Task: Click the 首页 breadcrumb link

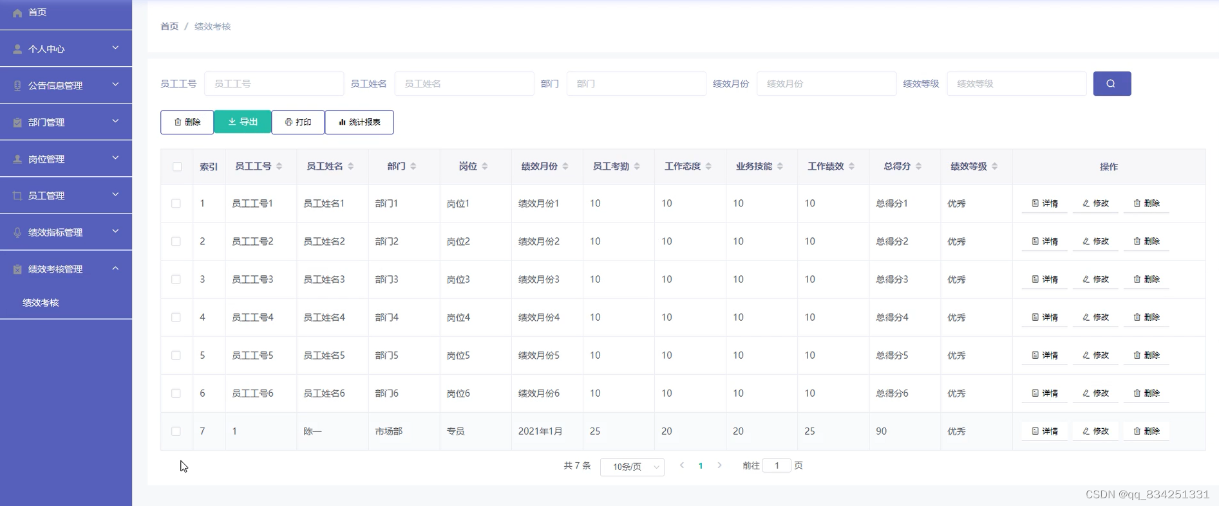Action: (169, 26)
